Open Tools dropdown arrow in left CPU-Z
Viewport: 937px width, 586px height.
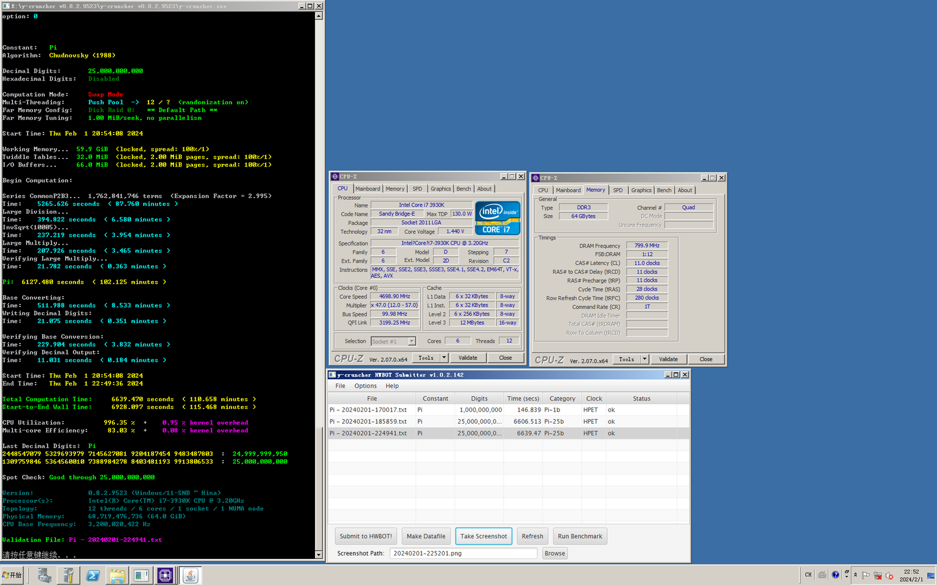[444, 358]
